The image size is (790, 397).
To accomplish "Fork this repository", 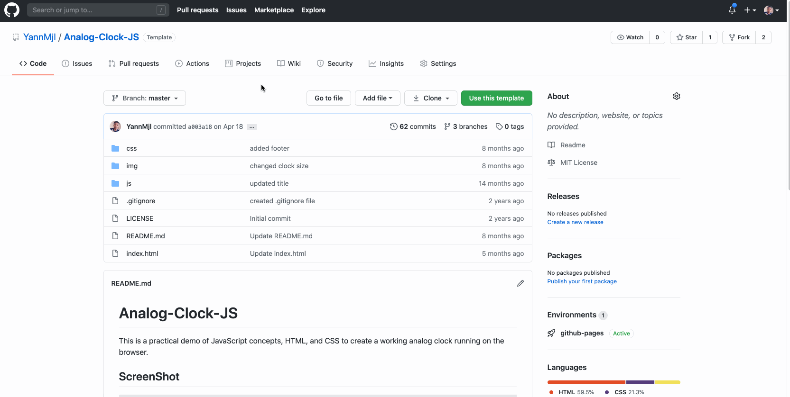I will click(739, 37).
